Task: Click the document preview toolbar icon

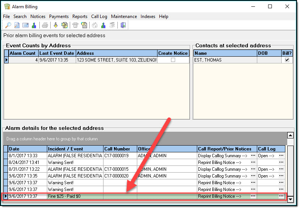Action: click(17, 25)
